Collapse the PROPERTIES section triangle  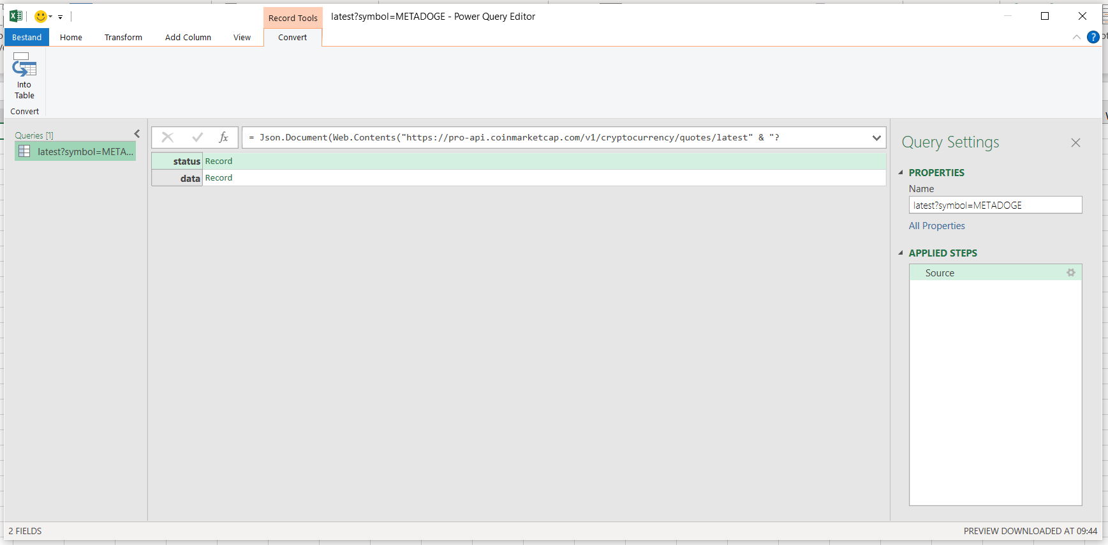pyautogui.click(x=901, y=172)
